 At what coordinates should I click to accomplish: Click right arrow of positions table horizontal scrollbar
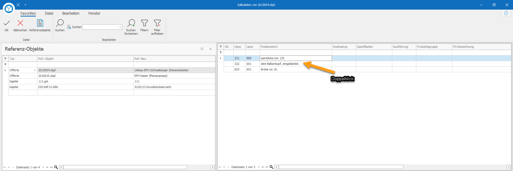tap(508, 167)
